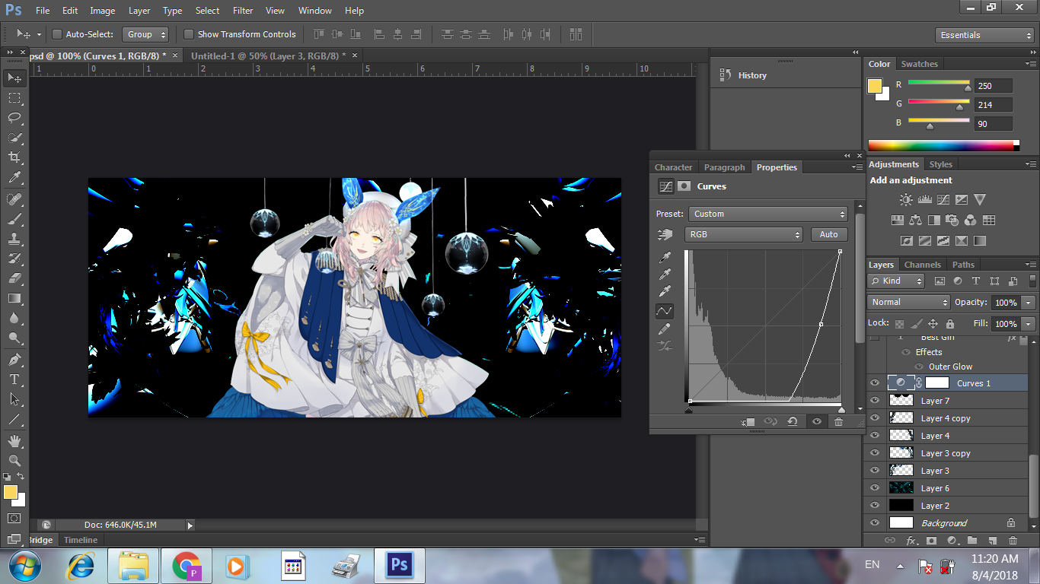This screenshot has width=1040, height=584.
Task: Open the Timeline panel tab
Action: tap(81, 540)
